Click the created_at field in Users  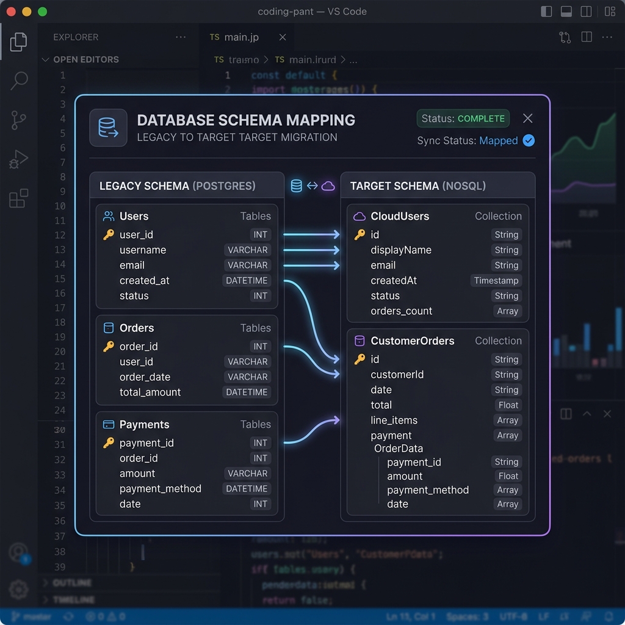pyautogui.click(x=187, y=280)
